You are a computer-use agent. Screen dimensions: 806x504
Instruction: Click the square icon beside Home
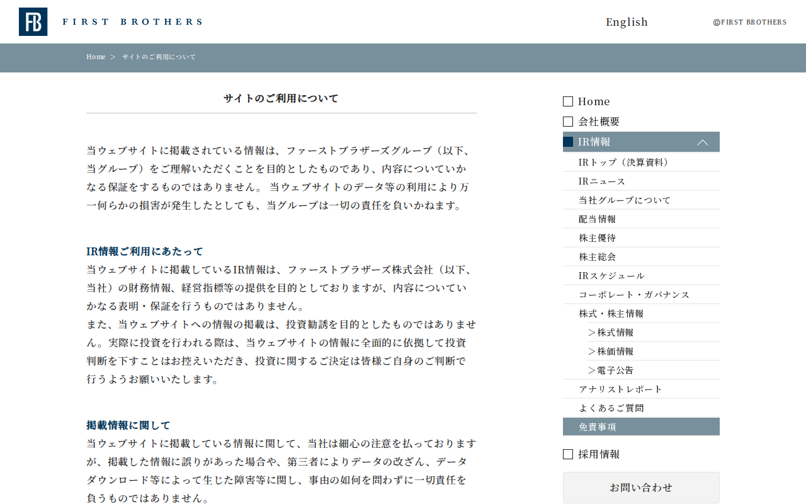[x=568, y=101]
